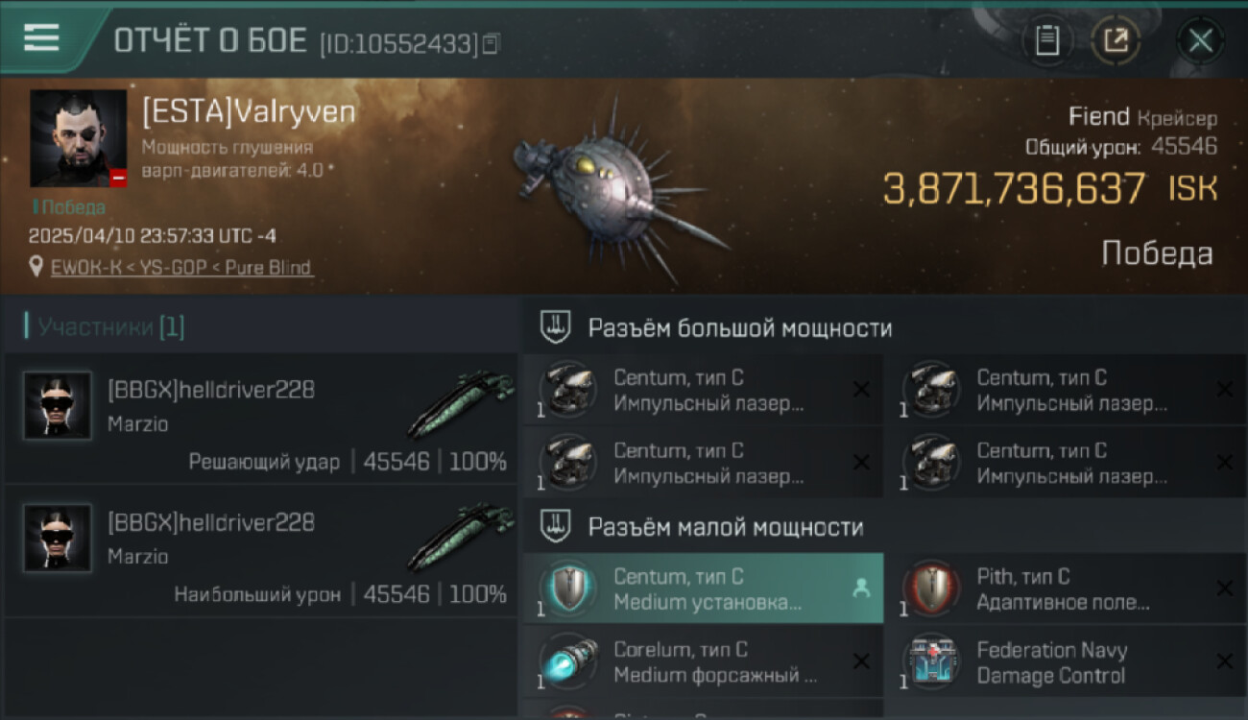Close the battle report window
1248x720 pixels.
(1200, 41)
